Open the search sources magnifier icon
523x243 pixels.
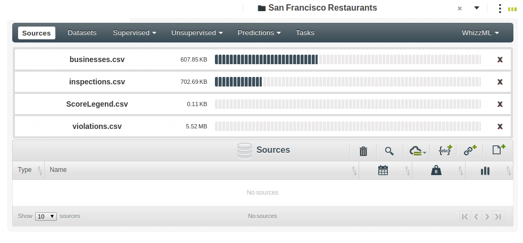coord(389,151)
